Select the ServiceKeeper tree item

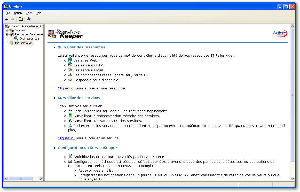(x=24, y=43)
